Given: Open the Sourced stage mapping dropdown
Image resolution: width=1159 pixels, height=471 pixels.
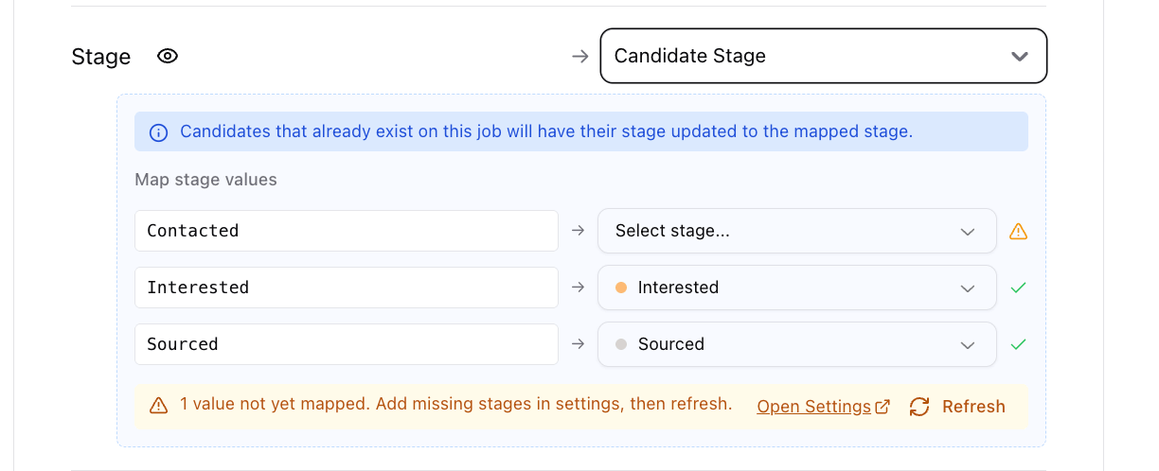Looking at the screenshot, I should click(x=796, y=344).
